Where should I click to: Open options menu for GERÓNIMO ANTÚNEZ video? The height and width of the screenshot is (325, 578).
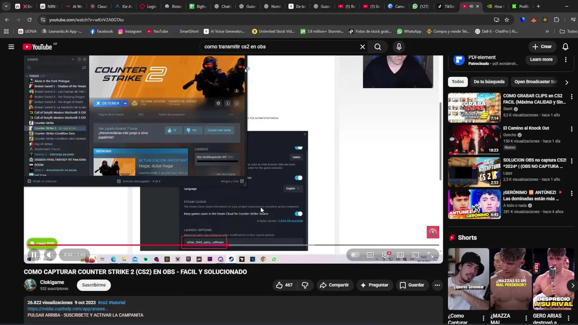tap(572, 193)
